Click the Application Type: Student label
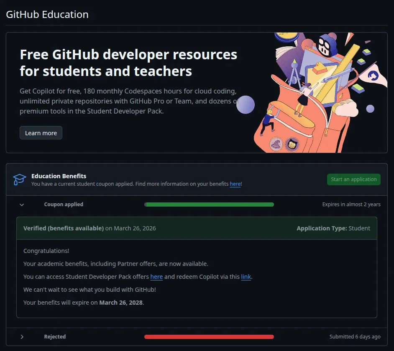Viewport: 394px width, 351px height. point(333,228)
